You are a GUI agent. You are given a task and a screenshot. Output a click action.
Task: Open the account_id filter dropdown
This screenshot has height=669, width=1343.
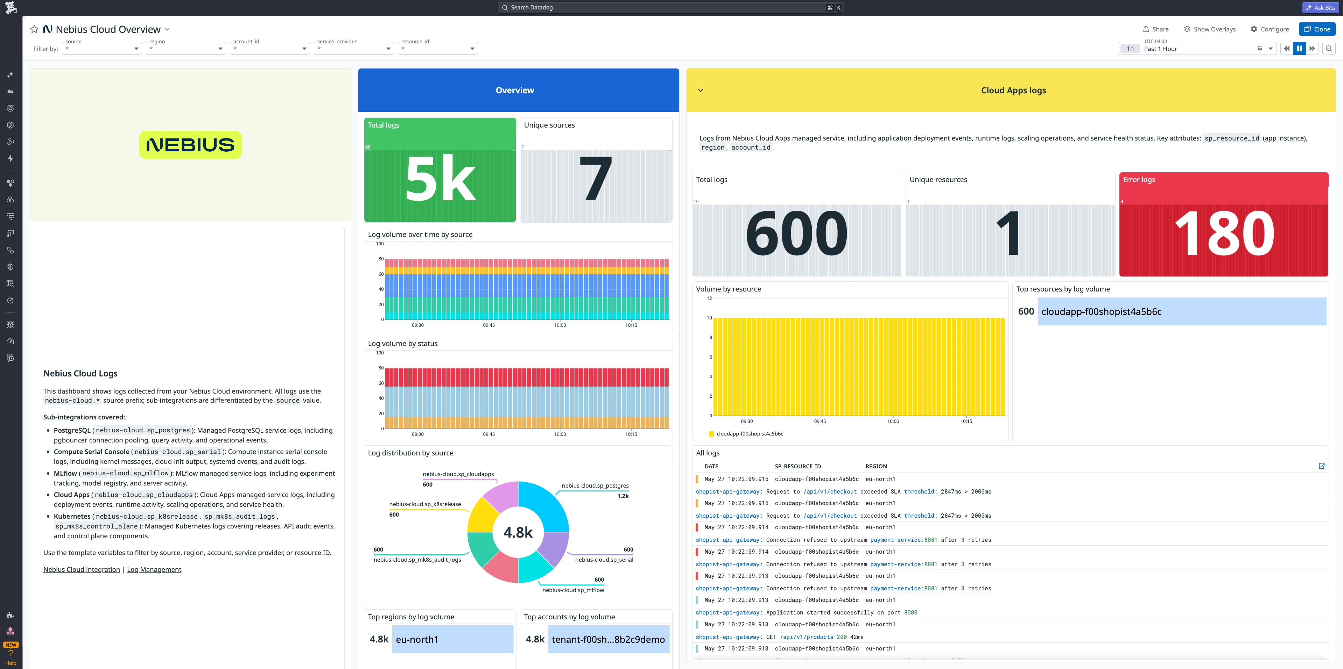point(269,49)
